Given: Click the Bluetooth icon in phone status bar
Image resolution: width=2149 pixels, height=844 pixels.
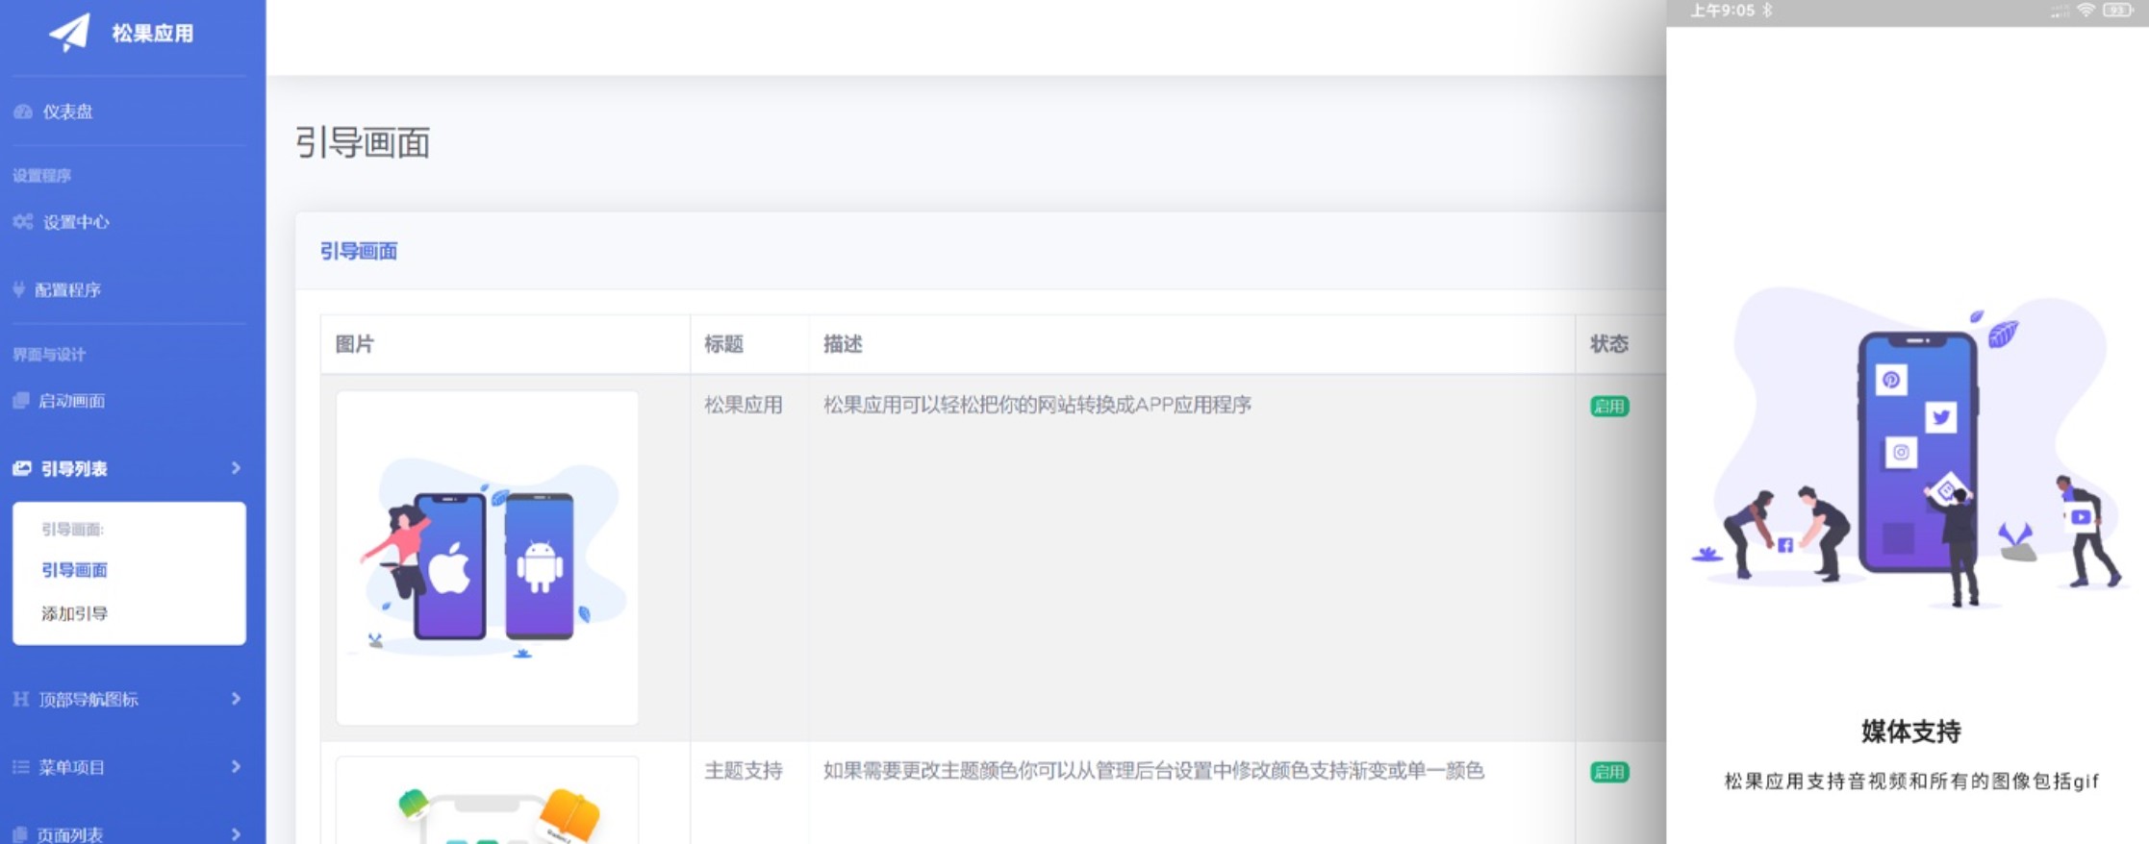Looking at the screenshot, I should (1767, 11).
